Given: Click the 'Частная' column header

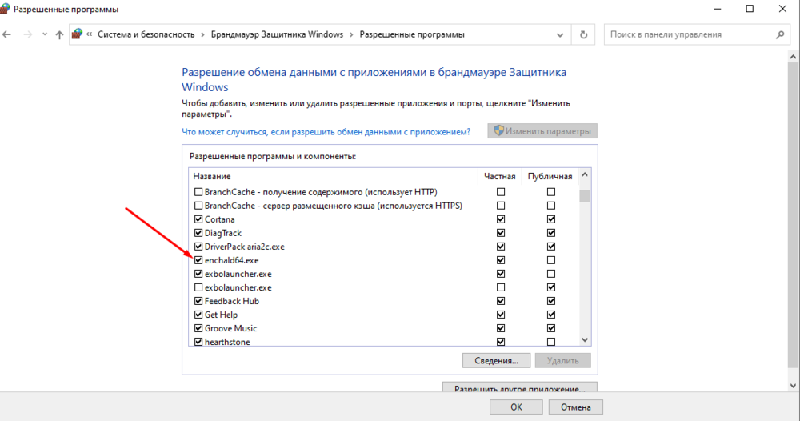Looking at the screenshot, I should (499, 176).
